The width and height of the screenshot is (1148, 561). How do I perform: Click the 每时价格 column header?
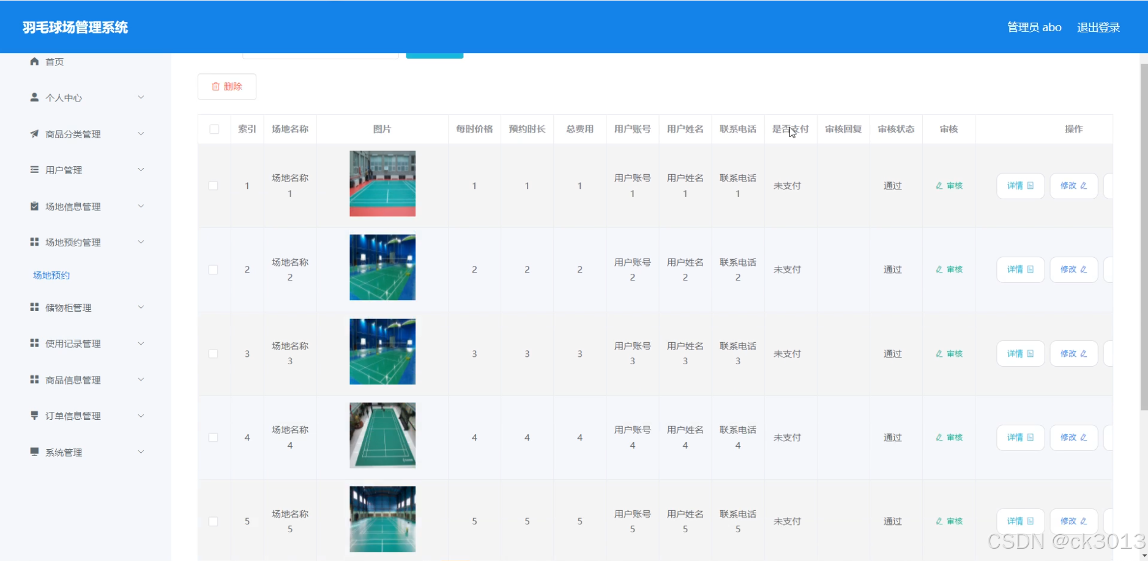[474, 129]
